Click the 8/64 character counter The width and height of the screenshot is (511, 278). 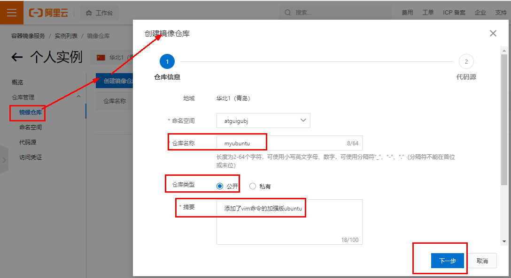click(x=353, y=143)
